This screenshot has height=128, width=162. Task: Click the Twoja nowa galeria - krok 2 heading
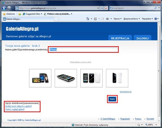(22, 46)
